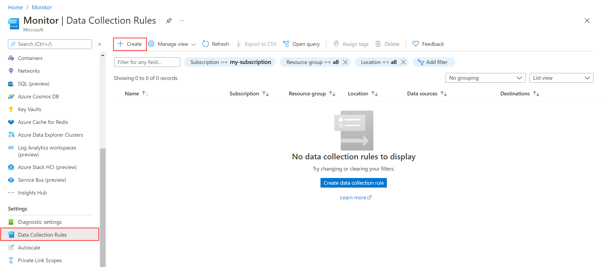Remove the Resource group filter
This screenshot has height=267, width=601.
[x=345, y=62]
